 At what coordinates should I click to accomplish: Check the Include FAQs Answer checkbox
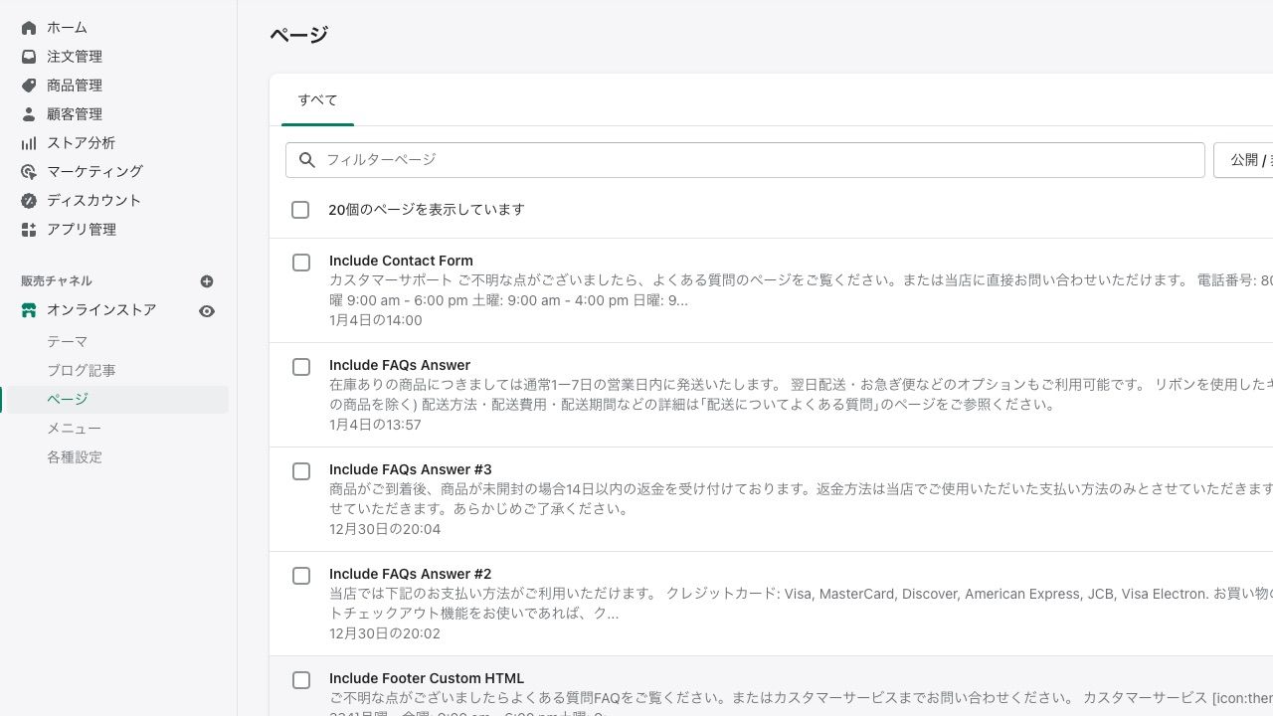[x=301, y=367]
